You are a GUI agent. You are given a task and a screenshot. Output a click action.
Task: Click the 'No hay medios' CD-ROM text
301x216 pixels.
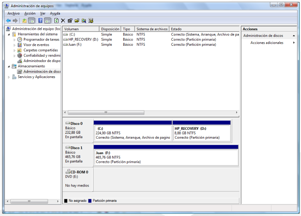tap(77, 185)
